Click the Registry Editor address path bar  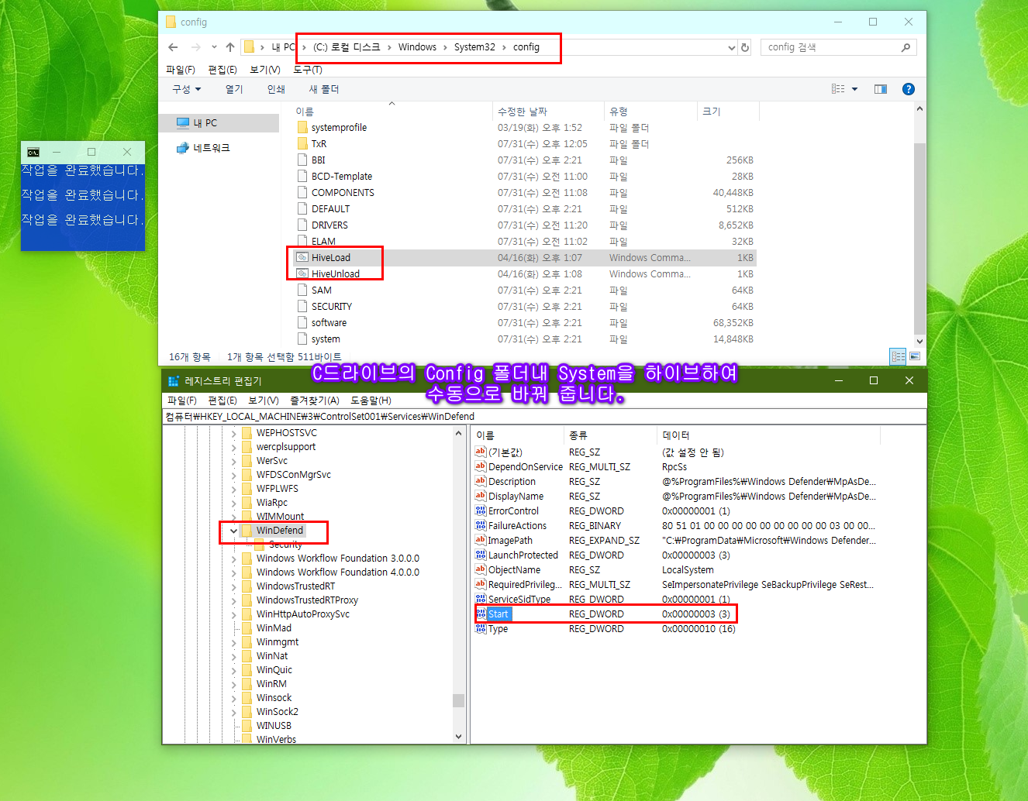tap(544, 417)
